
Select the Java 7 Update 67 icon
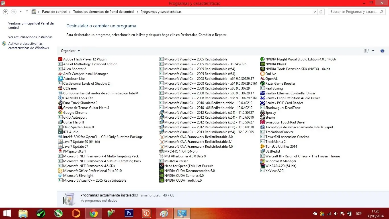pos(60,147)
